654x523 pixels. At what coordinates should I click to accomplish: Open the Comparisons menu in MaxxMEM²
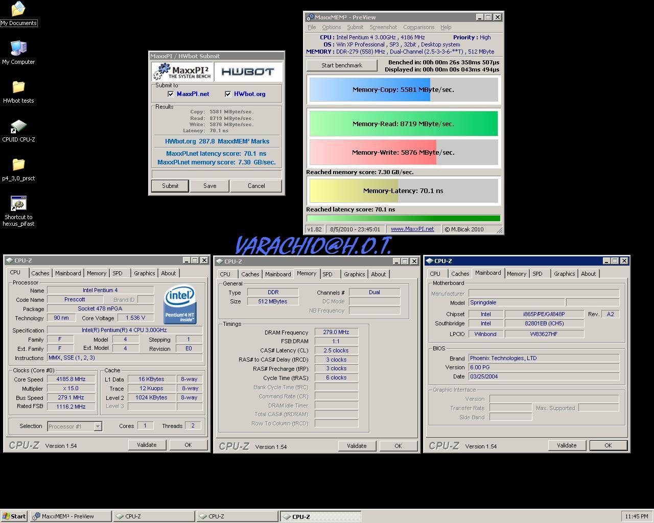tap(418, 28)
